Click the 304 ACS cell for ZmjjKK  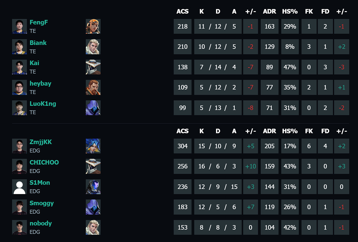point(182,146)
